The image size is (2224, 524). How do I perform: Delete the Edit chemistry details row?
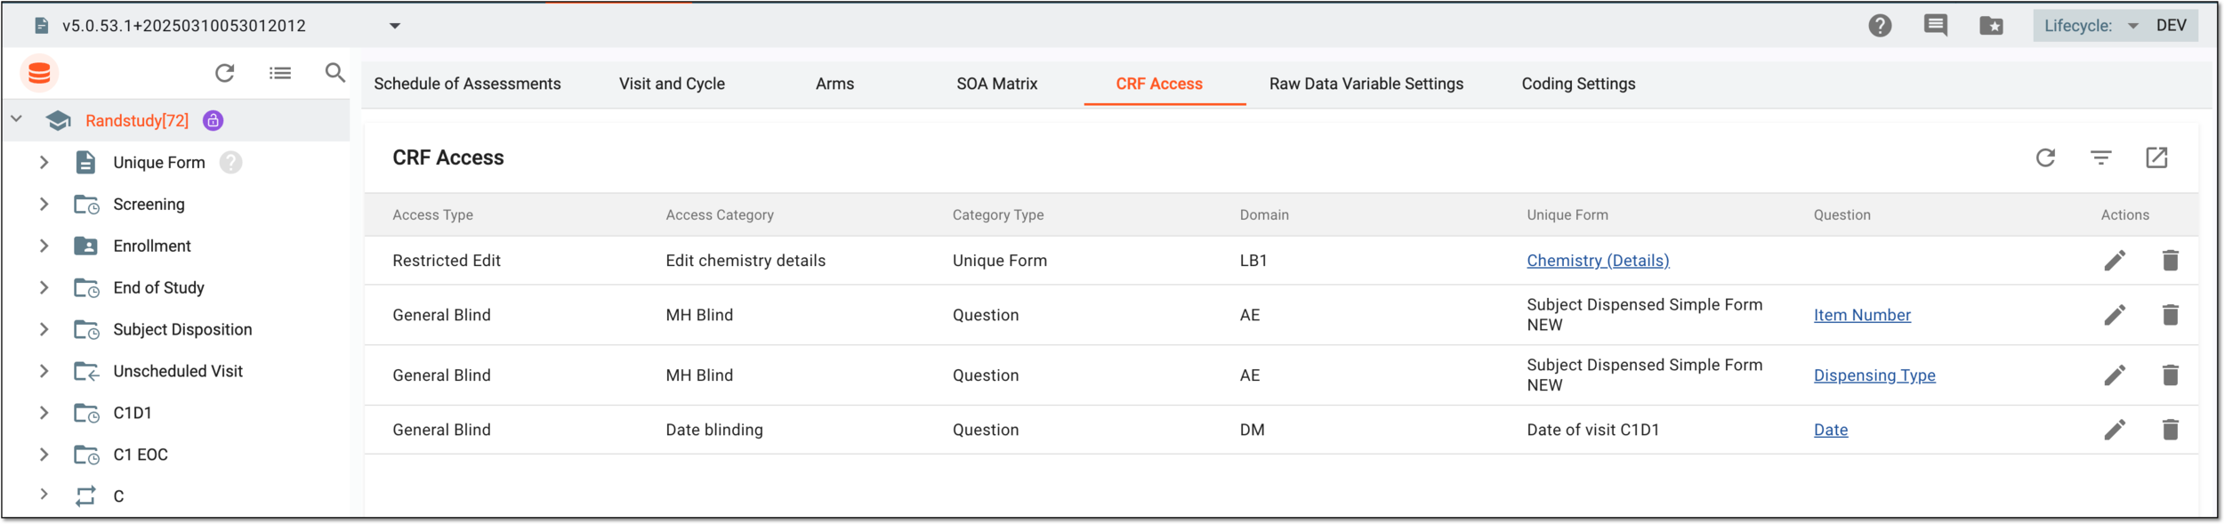[2170, 261]
